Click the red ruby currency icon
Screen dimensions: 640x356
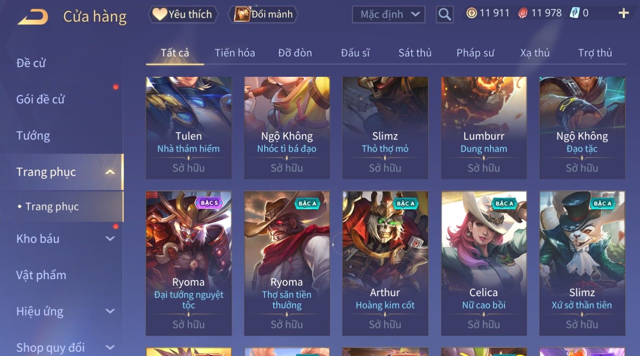click(x=523, y=14)
